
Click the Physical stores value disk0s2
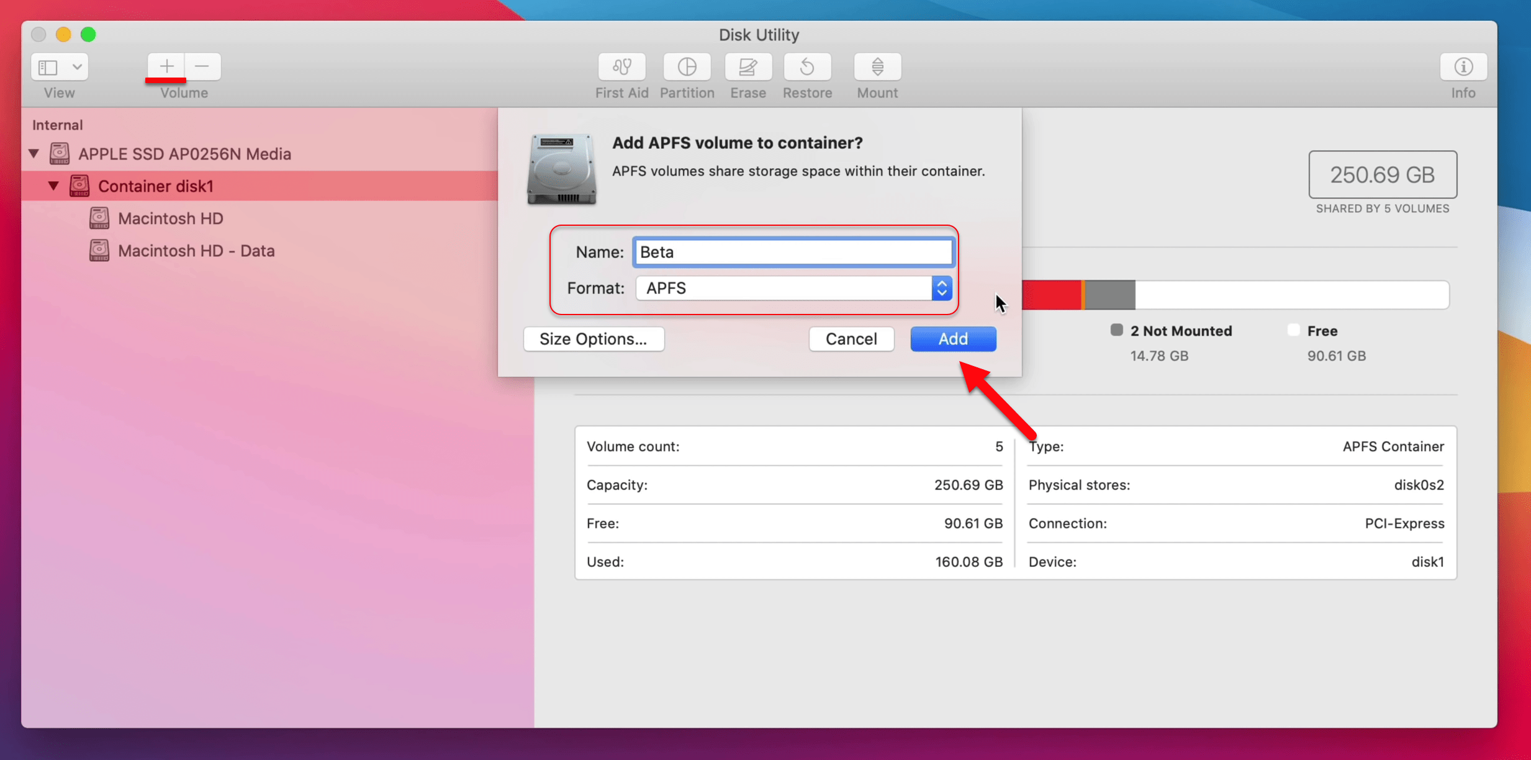[x=1419, y=485]
